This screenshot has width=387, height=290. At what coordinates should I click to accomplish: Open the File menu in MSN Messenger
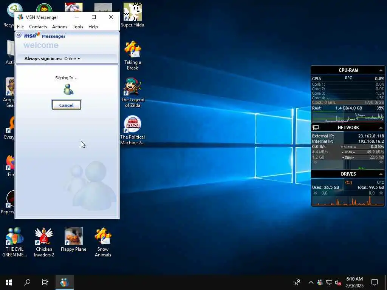point(20,27)
